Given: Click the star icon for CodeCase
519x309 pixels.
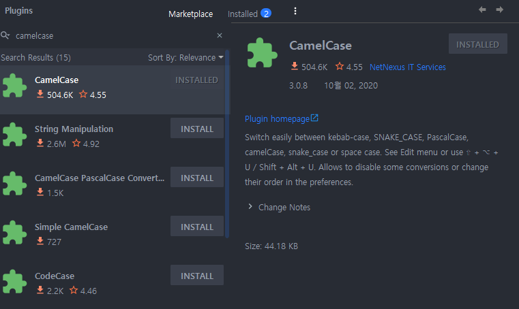Looking at the screenshot, I should 74,290.
